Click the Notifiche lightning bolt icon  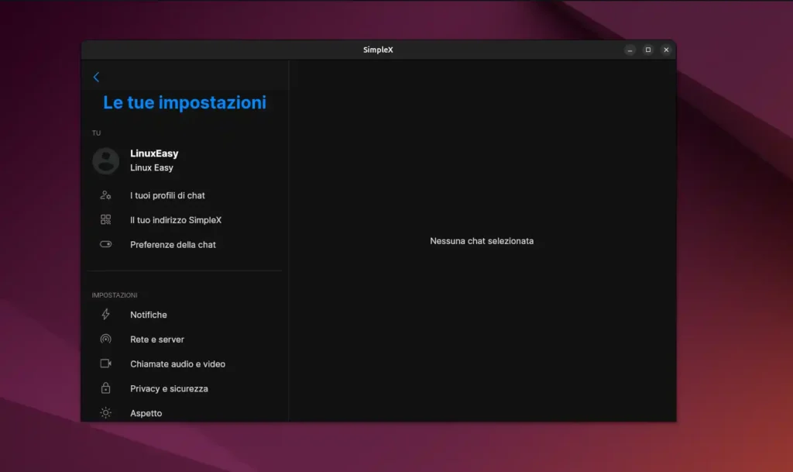[x=105, y=314]
